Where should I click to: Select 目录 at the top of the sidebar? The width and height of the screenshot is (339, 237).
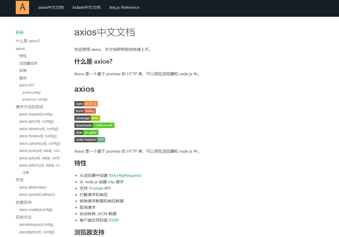point(19,32)
